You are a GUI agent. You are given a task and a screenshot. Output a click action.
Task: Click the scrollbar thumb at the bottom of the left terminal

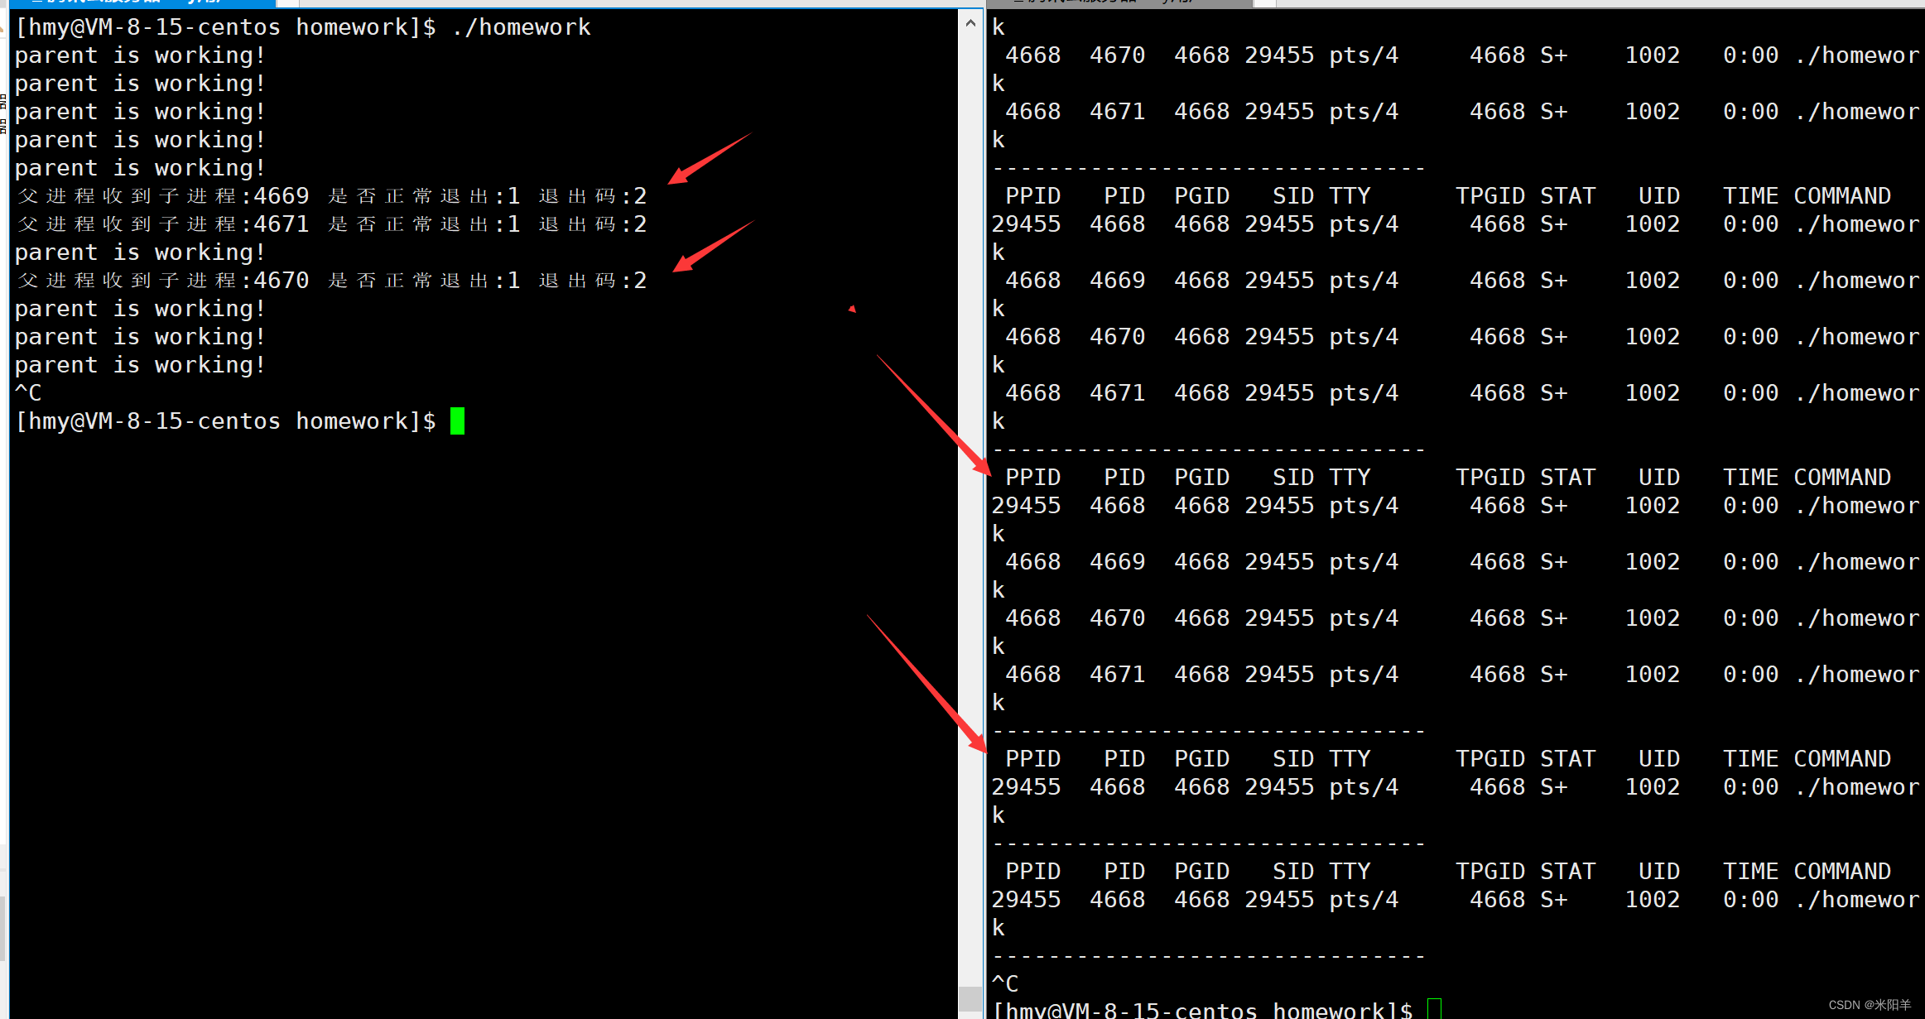point(970,998)
